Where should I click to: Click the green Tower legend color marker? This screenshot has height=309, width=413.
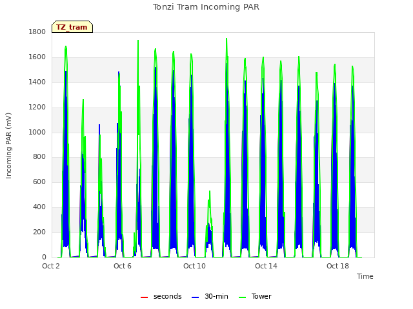click(x=242, y=297)
